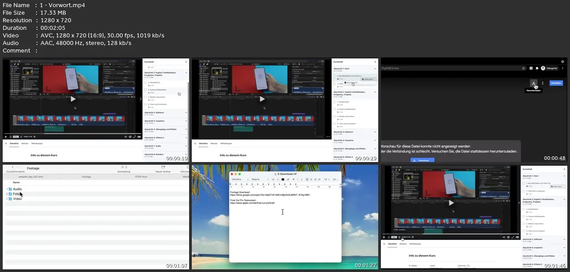Open the Regular style dropdown in TextEdit

pos(260,179)
